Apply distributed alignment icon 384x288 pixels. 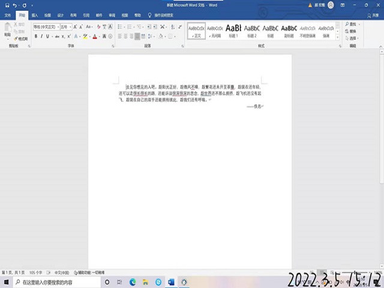143,37
